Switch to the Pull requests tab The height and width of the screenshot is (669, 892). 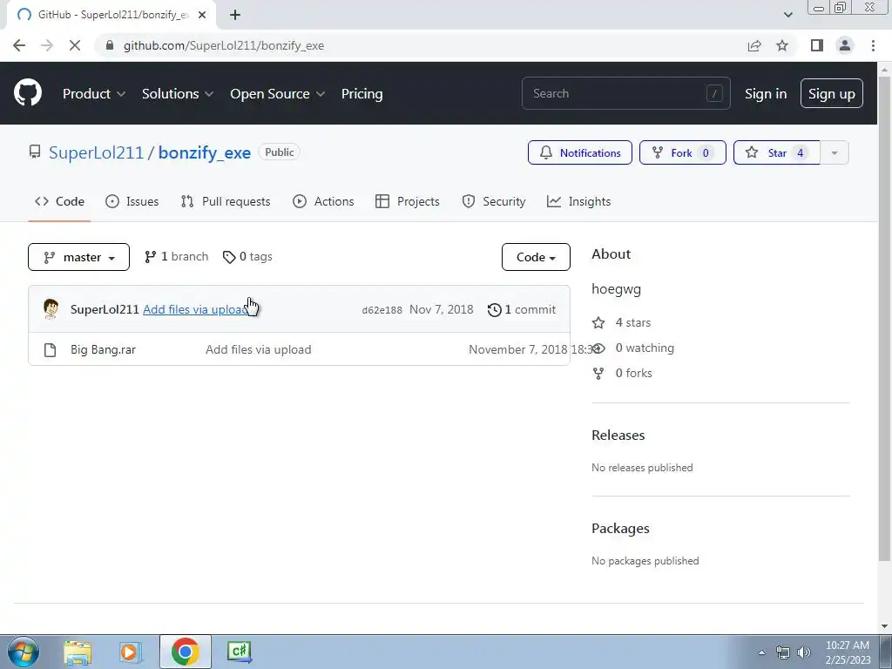point(226,201)
